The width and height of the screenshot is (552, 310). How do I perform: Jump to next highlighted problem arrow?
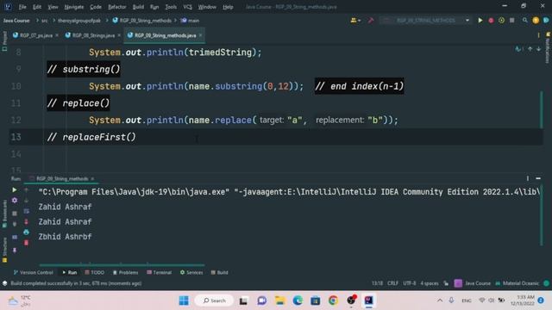538,49
